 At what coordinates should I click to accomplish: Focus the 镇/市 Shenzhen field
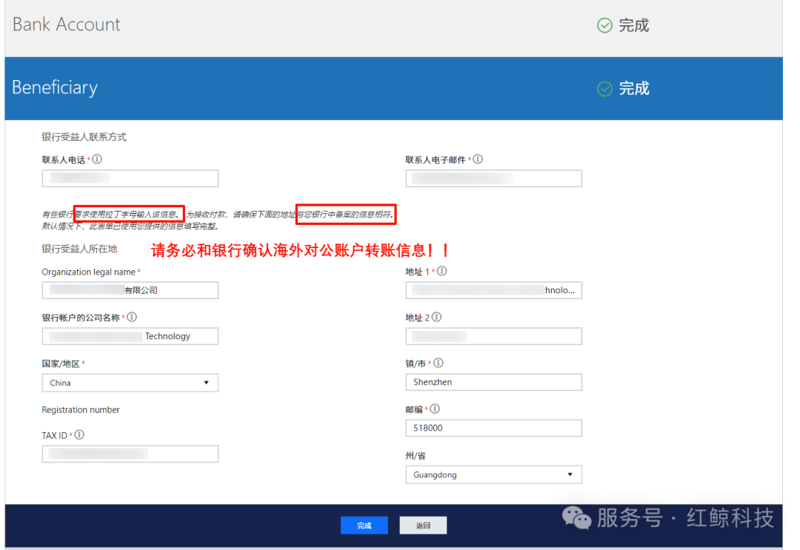pyautogui.click(x=494, y=382)
